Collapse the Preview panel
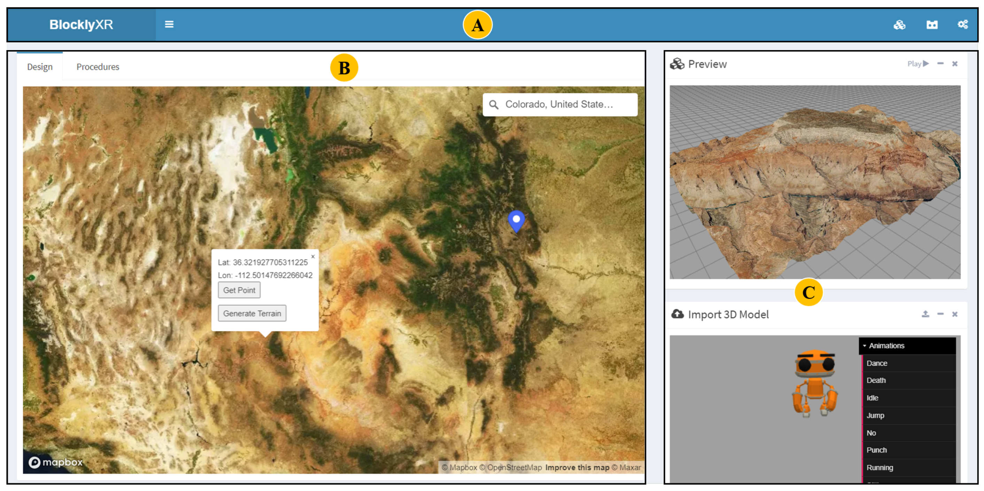Viewport: 984px width, 491px height. click(x=940, y=64)
